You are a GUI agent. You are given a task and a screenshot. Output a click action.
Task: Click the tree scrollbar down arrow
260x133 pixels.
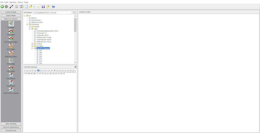[x=75, y=62]
